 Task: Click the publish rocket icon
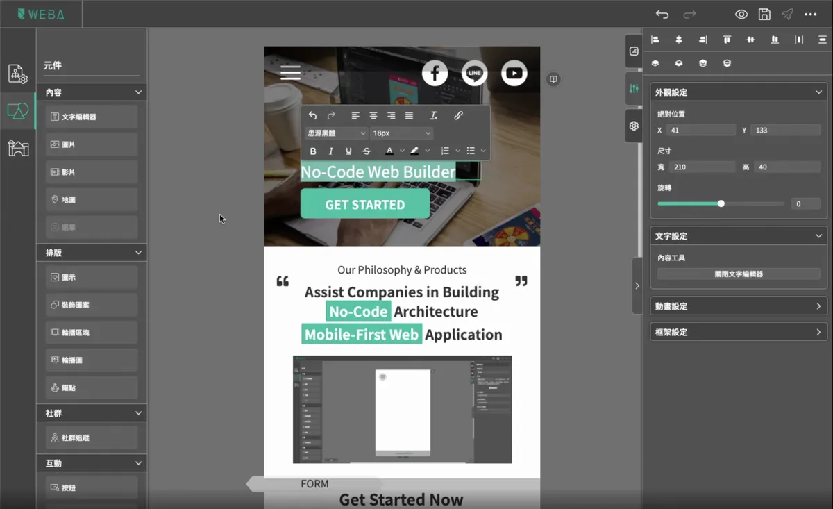coord(787,15)
